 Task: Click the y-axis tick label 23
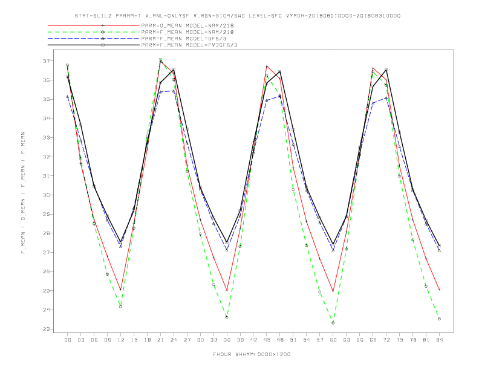[47, 329]
